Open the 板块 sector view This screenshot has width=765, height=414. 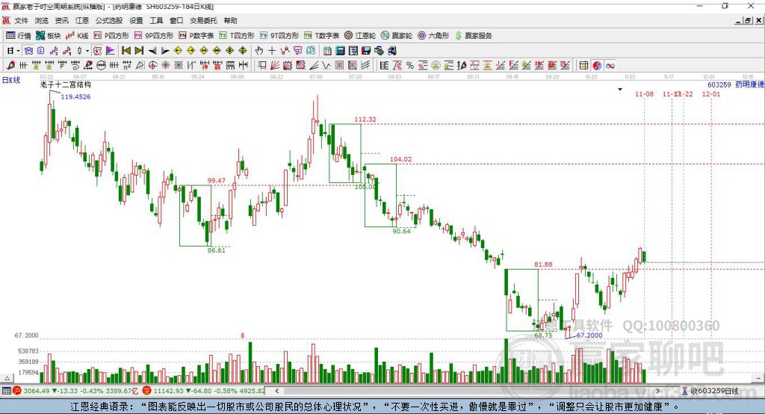pyautogui.click(x=48, y=36)
